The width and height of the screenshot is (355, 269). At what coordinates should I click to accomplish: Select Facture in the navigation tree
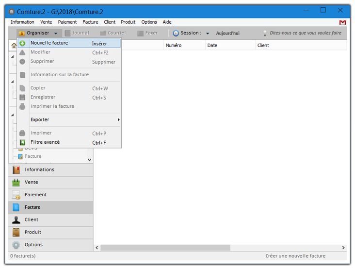coord(33,156)
